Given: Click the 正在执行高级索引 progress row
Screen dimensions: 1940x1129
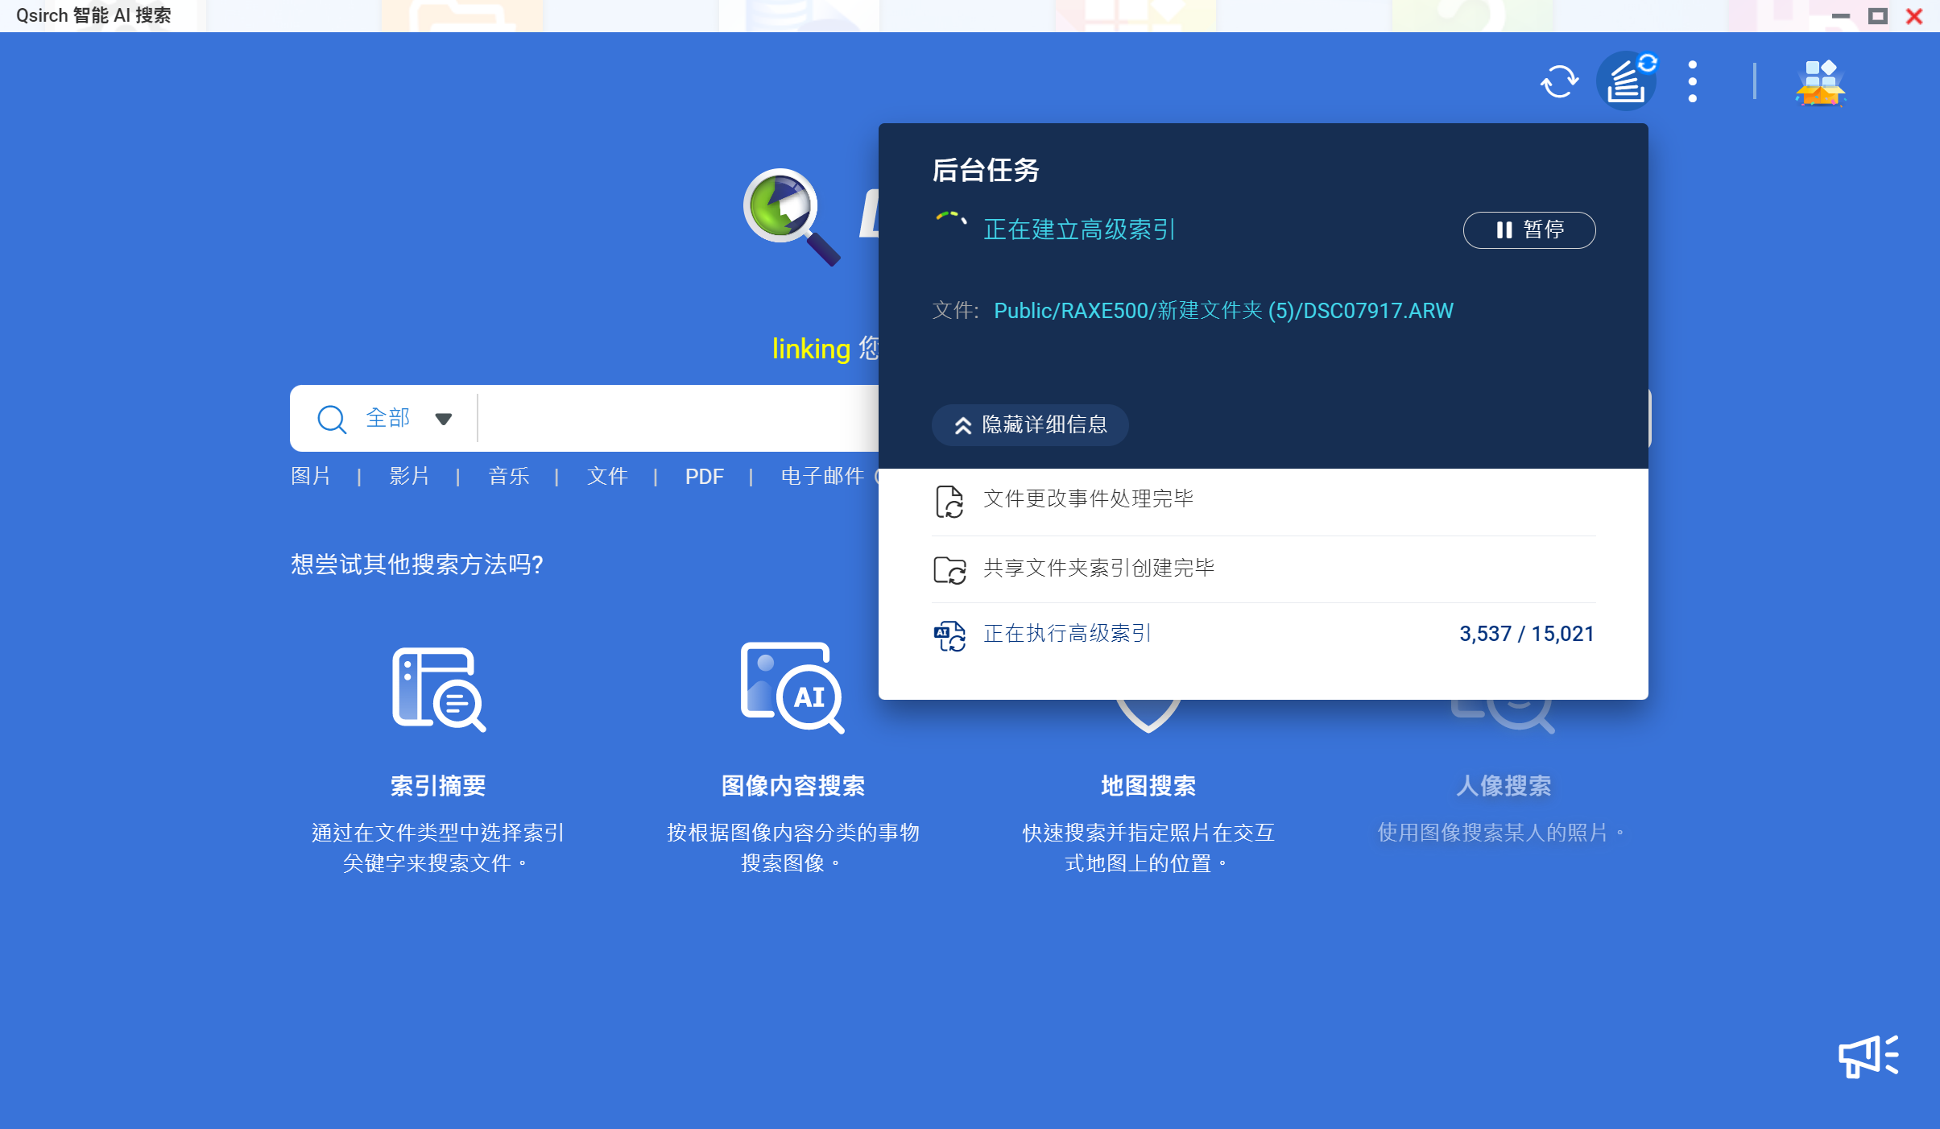Looking at the screenshot, I should point(1067,634).
